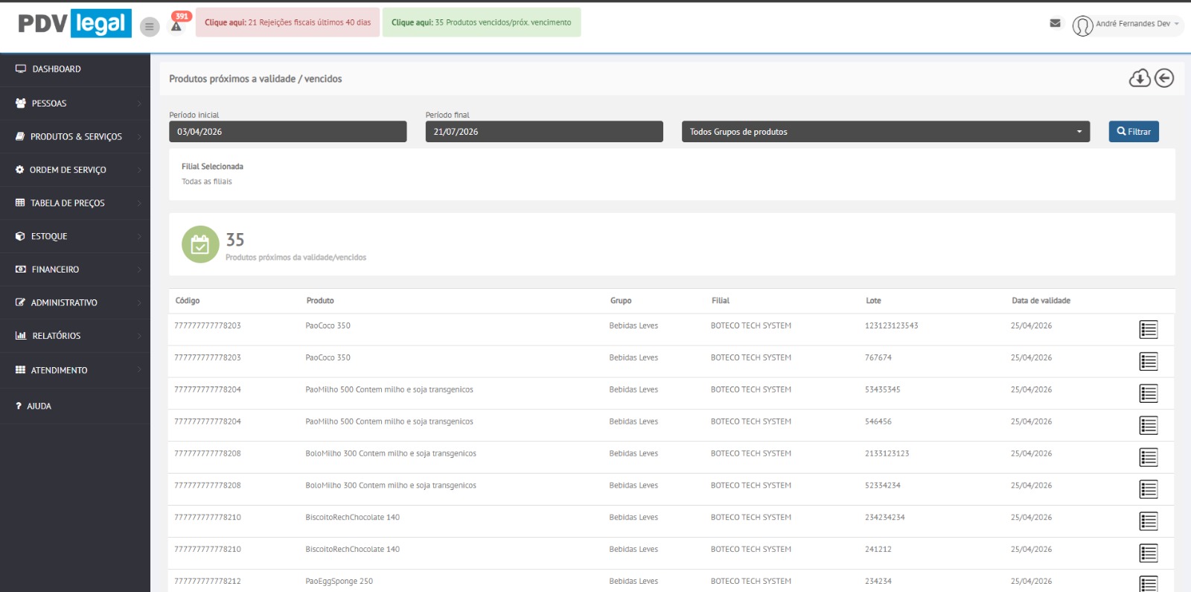Click the 35 Produtos vencidos alert link
Screen dimensions: 1191x592
481,22
